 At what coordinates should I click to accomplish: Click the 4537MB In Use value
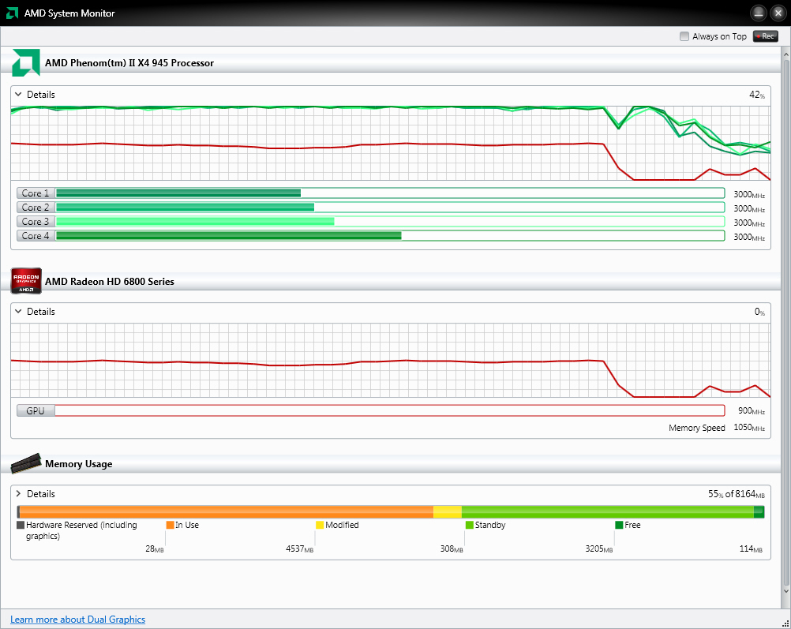point(300,549)
